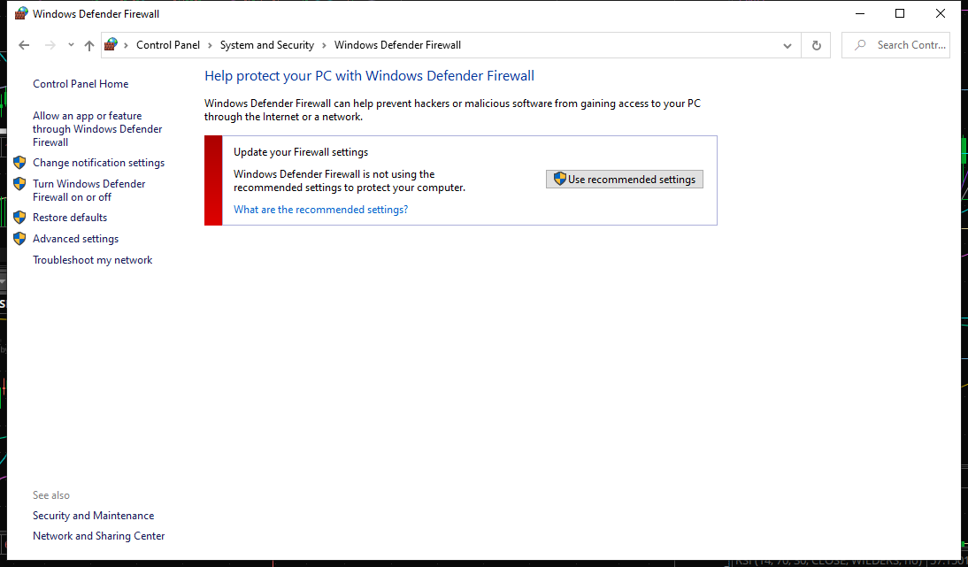The width and height of the screenshot is (968, 567).
Task: Open Security and Maintenance link
Action: [93, 516]
